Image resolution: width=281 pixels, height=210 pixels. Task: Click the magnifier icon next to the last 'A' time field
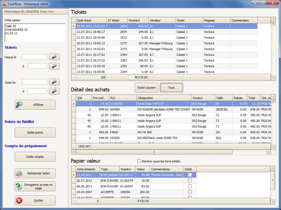coord(54,91)
